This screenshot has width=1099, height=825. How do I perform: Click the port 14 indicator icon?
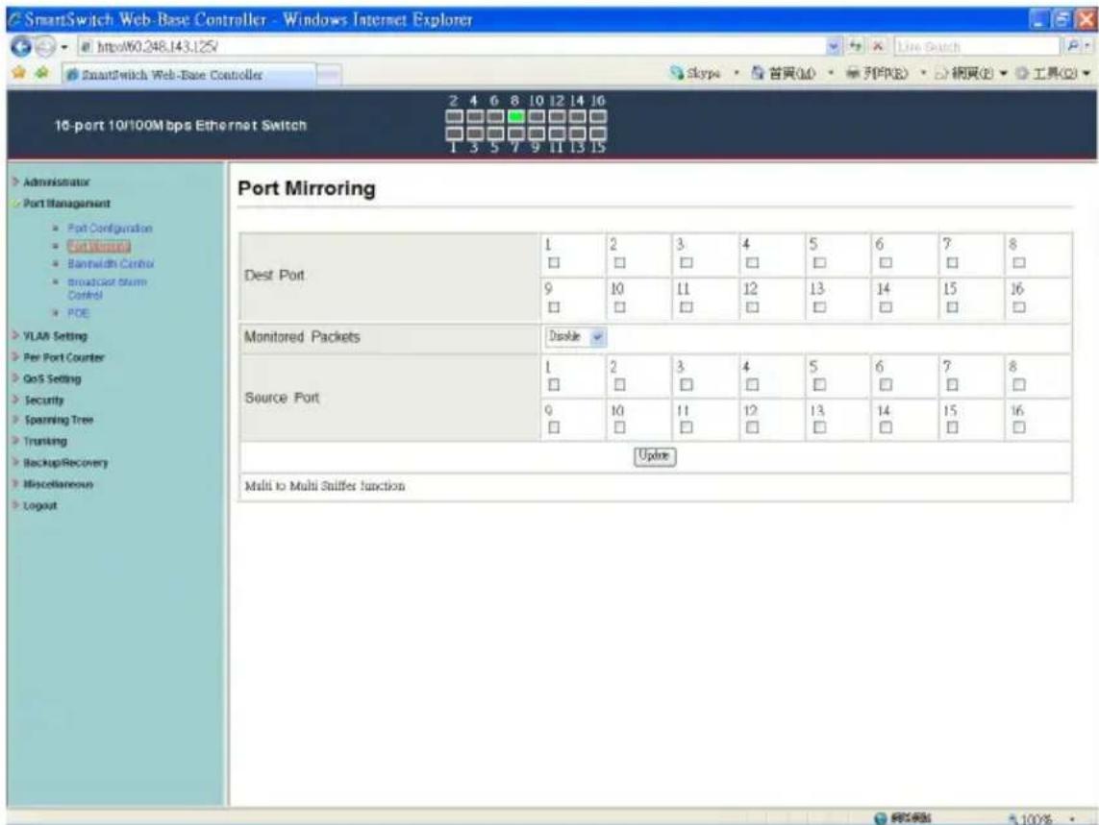577,116
